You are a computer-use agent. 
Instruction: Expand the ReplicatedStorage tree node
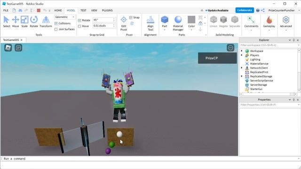click(x=242, y=76)
